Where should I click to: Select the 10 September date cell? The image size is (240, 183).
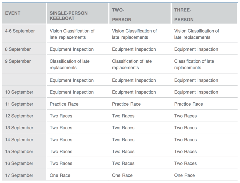pos(19,92)
